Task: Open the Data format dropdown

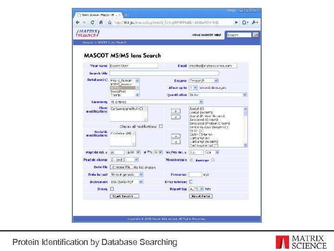Action: pos(127,175)
